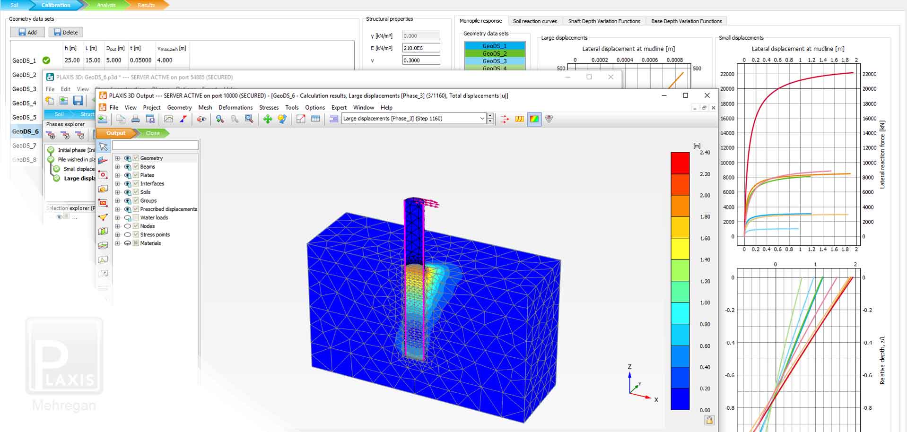Open the Stresses menu

click(x=269, y=108)
